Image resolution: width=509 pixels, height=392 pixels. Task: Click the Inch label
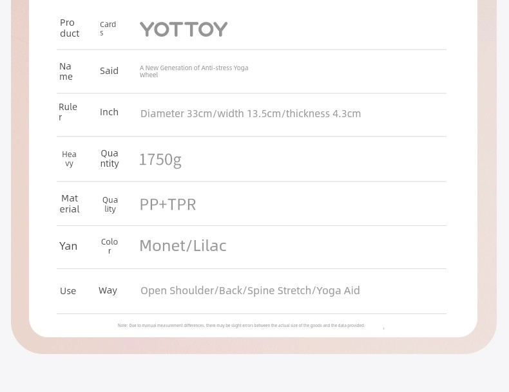pos(109,112)
